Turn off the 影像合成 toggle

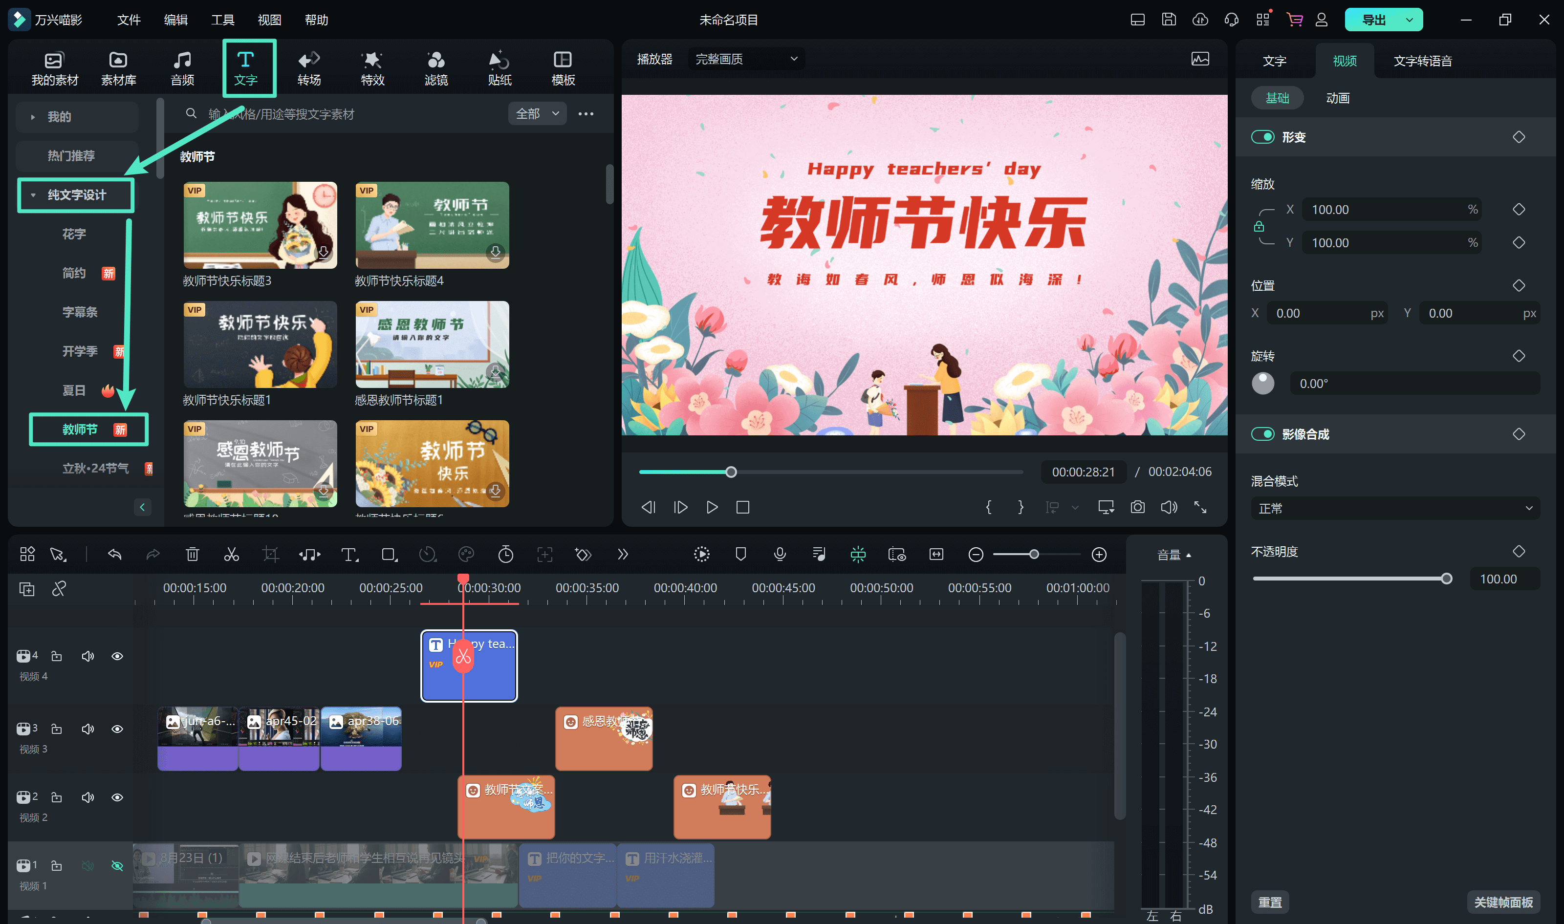pyautogui.click(x=1262, y=433)
